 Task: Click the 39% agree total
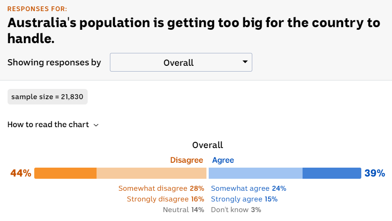point(375,173)
